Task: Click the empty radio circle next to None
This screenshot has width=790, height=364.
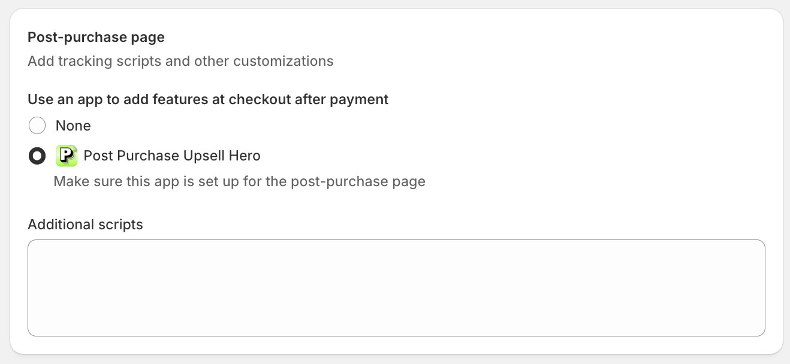Action: 37,126
